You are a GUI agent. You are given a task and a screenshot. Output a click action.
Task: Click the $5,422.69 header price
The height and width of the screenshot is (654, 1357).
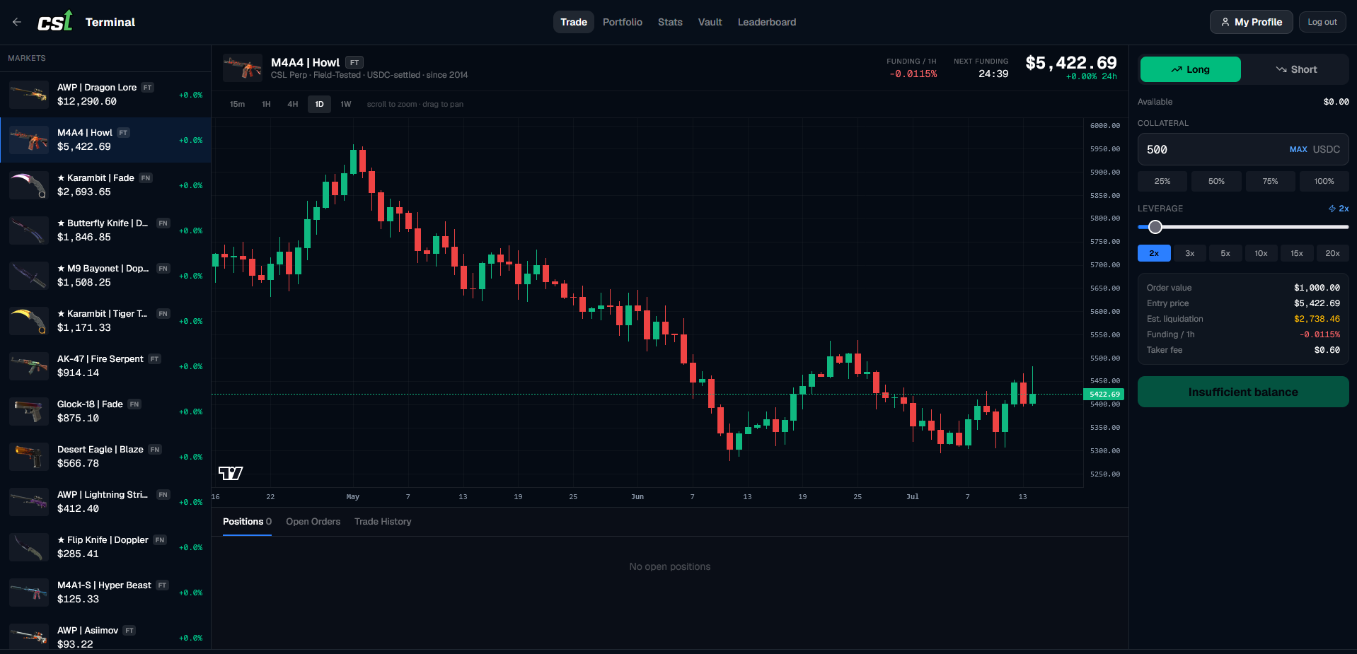click(1071, 63)
